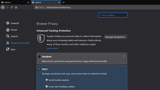Click the Browser Privacy heading
Viewport: 160px width, 90px height.
pos(47,24)
